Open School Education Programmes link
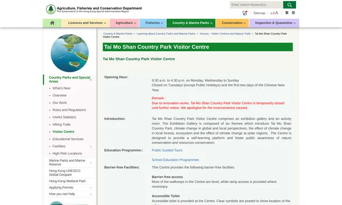This screenshot has height=205, width=342. [x=175, y=160]
